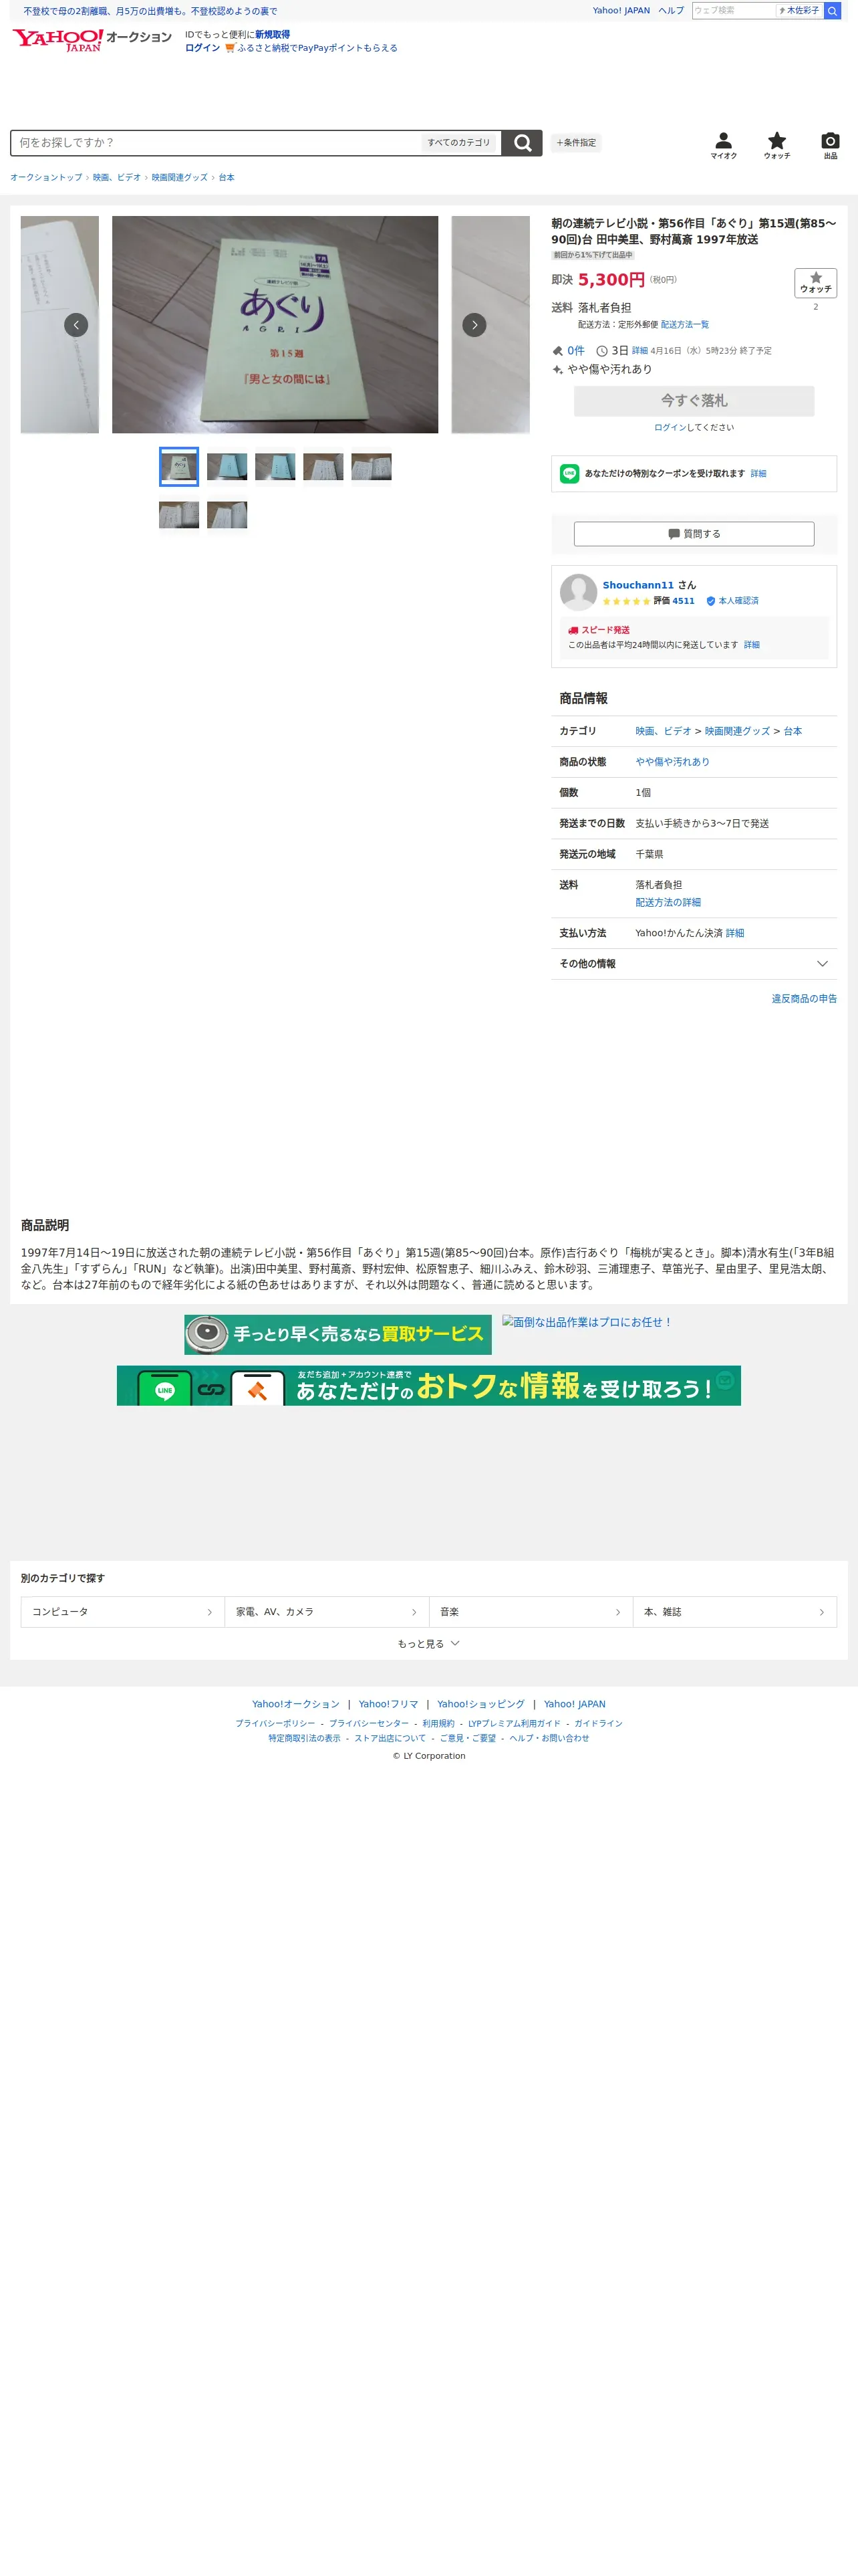The width and height of the screenshot is (858, 2576).
Task: Click the magnifier search button
Action: pyautogui.click(x=523, y=143)
